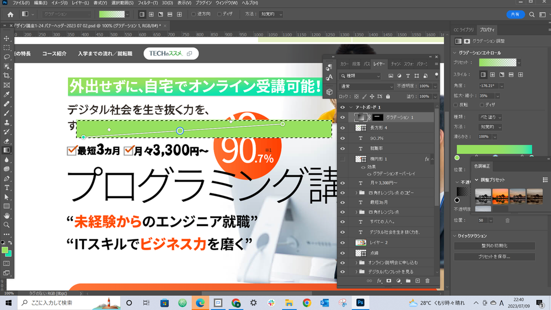The width and height of the screenshot is (551, 310).
Task: Switch to the カラー tab
Action: [344, 64]
